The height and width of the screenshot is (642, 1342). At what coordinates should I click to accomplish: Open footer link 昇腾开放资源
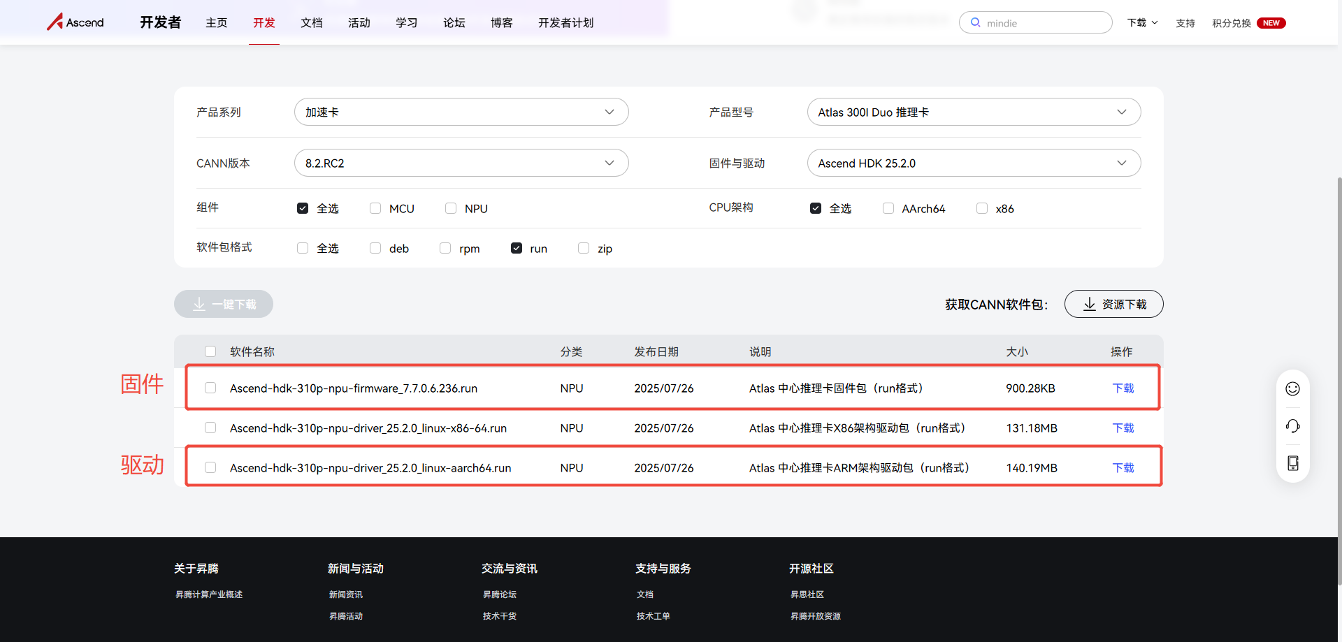[x=816, y=616]
